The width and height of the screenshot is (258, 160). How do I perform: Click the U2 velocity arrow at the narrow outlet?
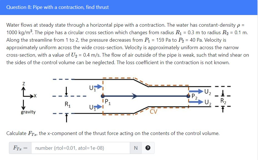click(x=195, y=92)
